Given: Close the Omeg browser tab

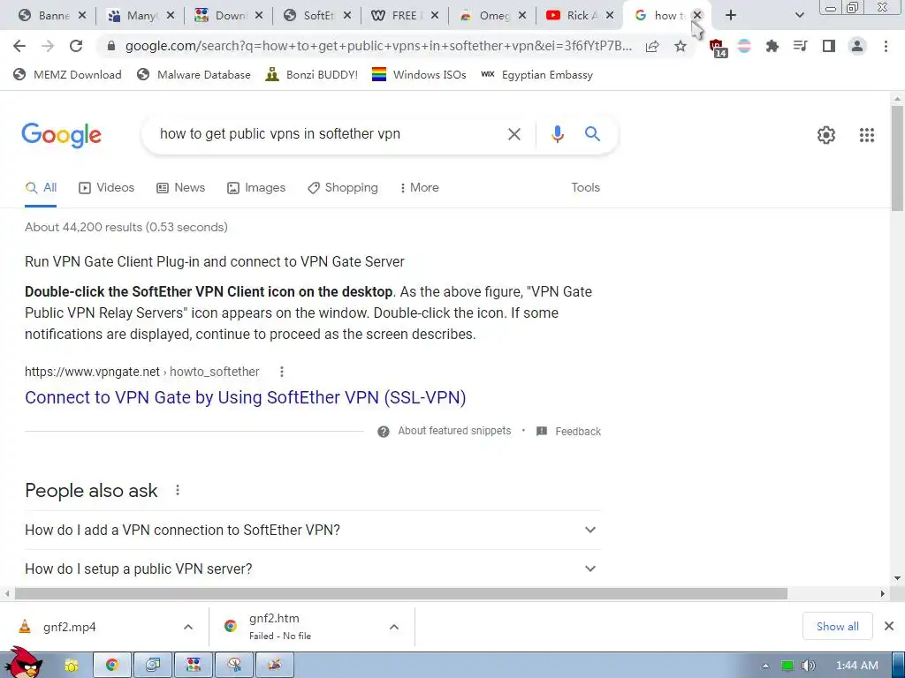Looking at the screenshot, I should [521, 16].
